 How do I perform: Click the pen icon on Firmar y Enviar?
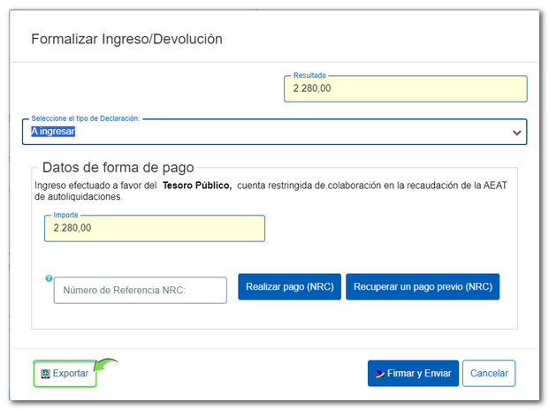tap(379, 374)
